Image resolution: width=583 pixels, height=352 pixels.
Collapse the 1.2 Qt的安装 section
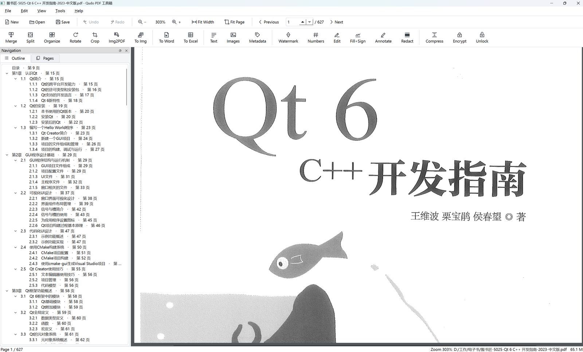coord(15,106)
